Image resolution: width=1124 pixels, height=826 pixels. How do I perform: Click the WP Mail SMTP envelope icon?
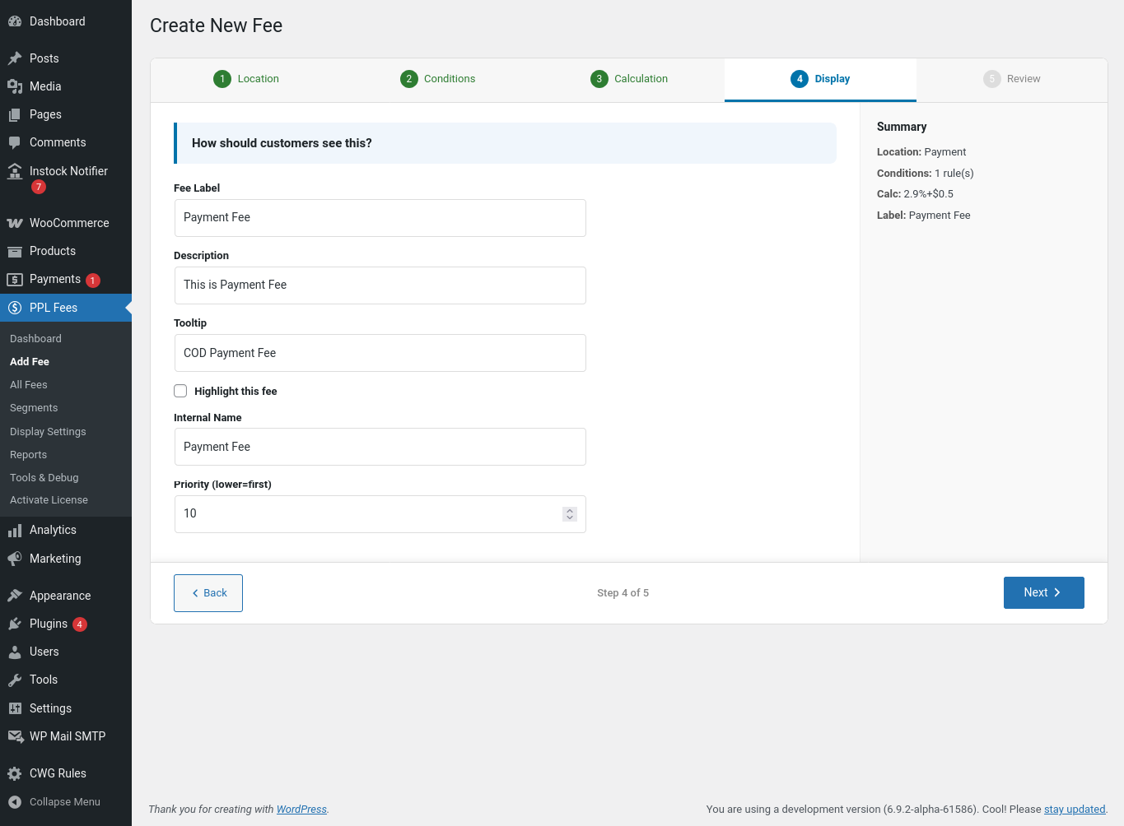tap(15, 736)
